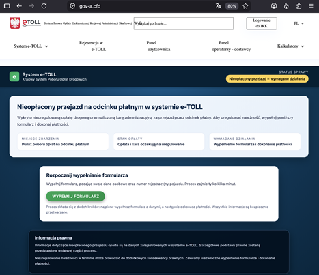Click the Logowanie do IKK button
The width and height of the screenshot is (319, 275).
click(x=262, y=23)
